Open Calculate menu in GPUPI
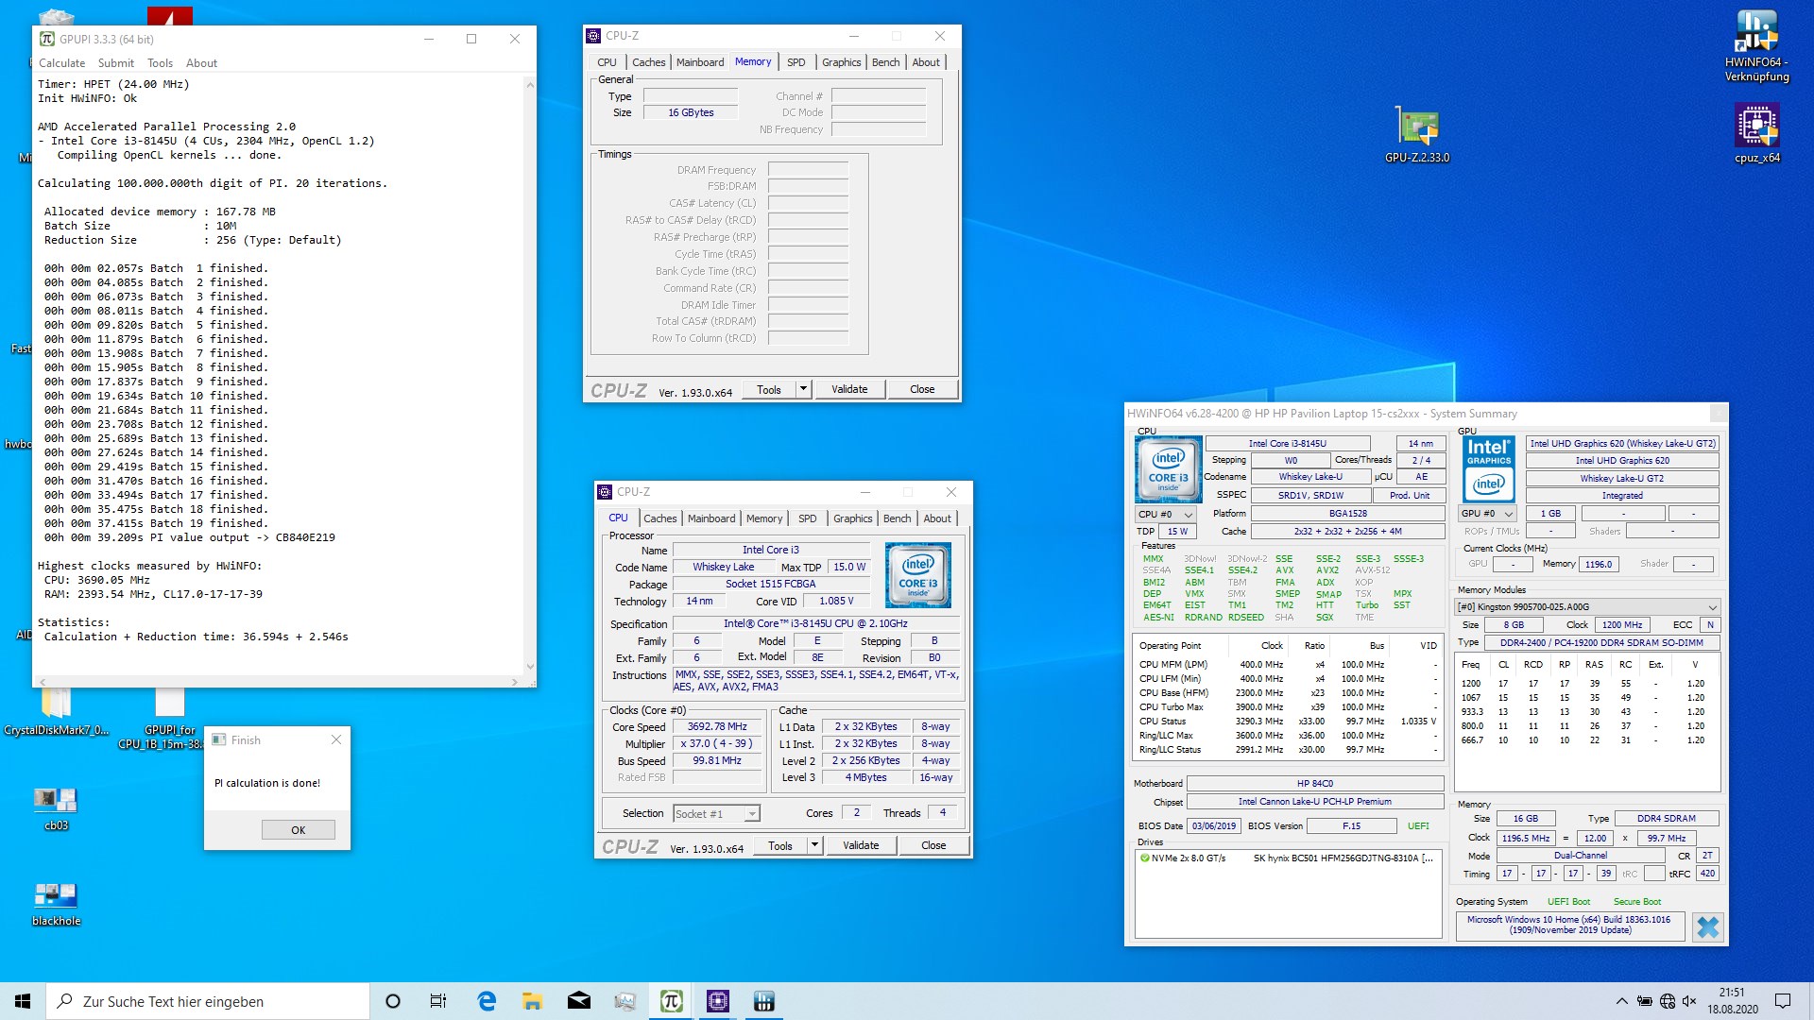The height and width of the screenshot is (1020, 1814). (61, 63)
